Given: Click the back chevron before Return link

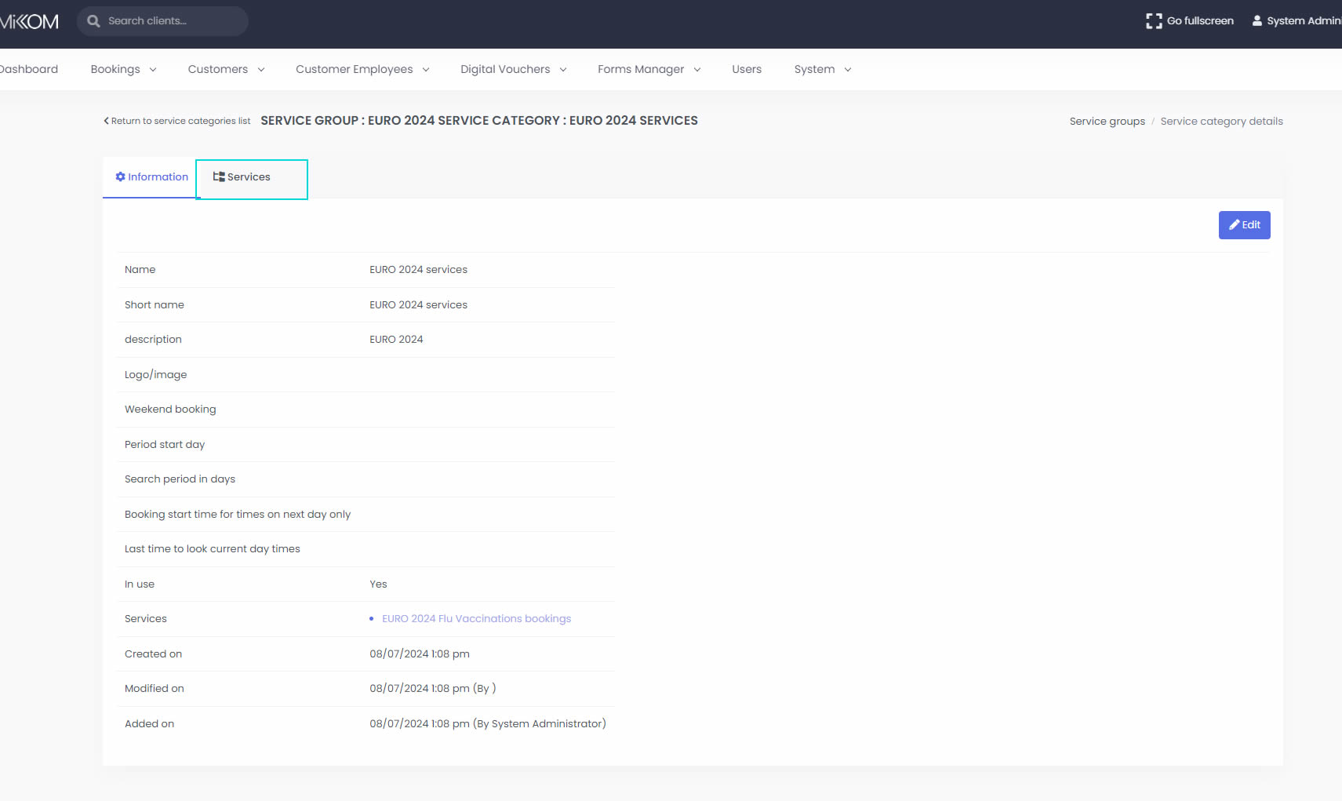Looking at the screenshot, I should click(x=107, y=121).
